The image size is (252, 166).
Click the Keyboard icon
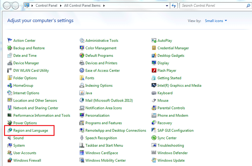pos(154,93)
